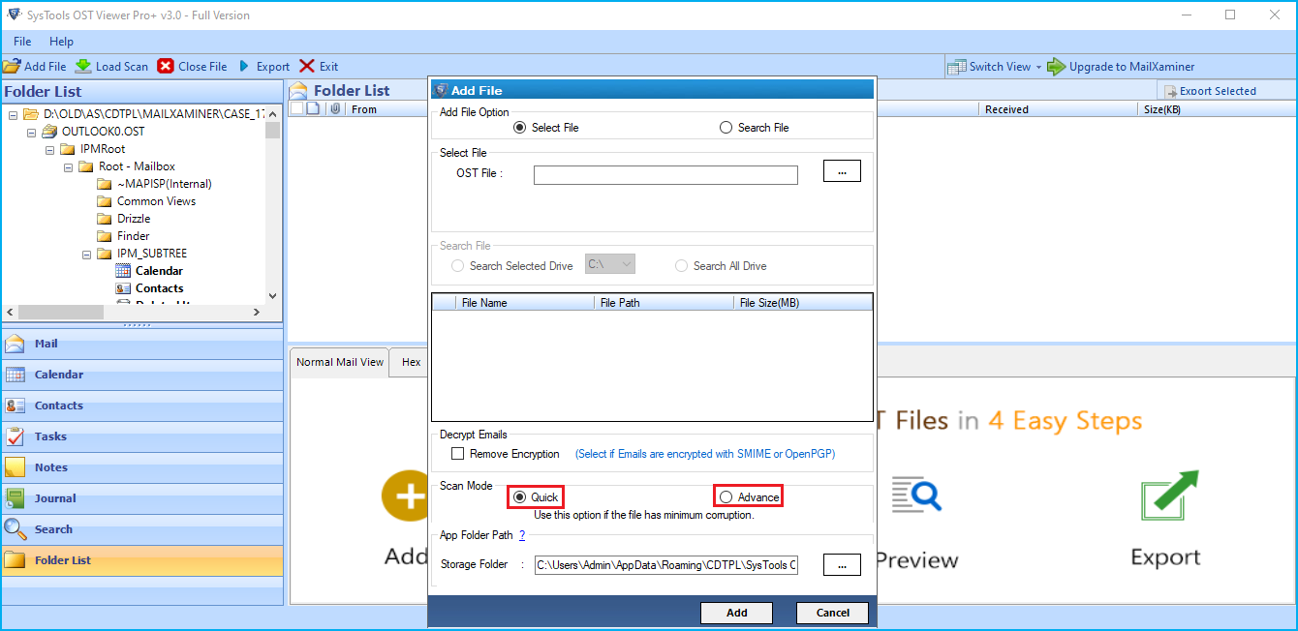Click the File Size(MB) column header
The width and height of the screenshot is (1298, 631).
click(803, 303)
